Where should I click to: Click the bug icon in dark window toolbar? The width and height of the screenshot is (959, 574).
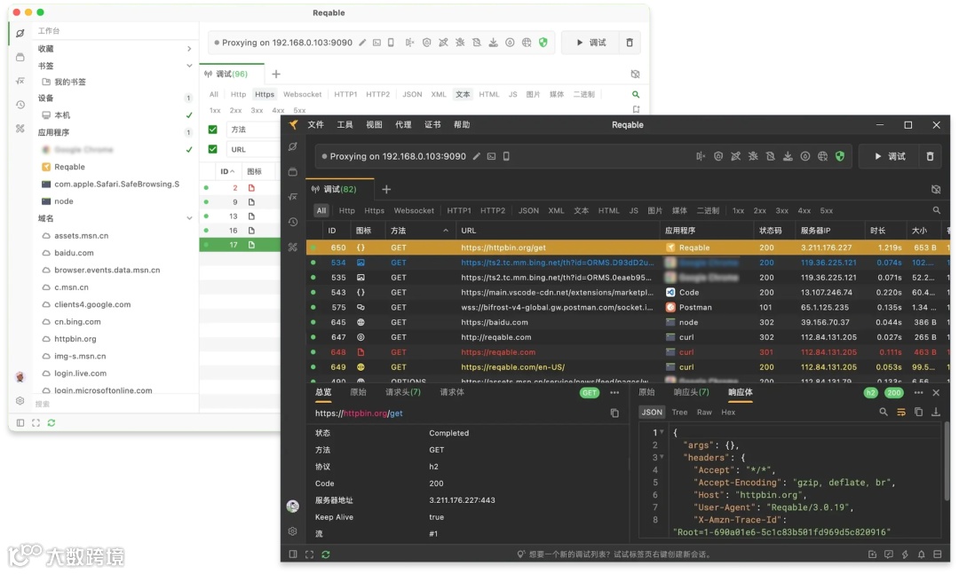(x=753, y=156)
